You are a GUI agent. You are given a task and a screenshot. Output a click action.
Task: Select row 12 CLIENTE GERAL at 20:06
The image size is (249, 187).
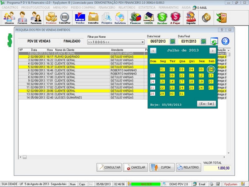83,91
